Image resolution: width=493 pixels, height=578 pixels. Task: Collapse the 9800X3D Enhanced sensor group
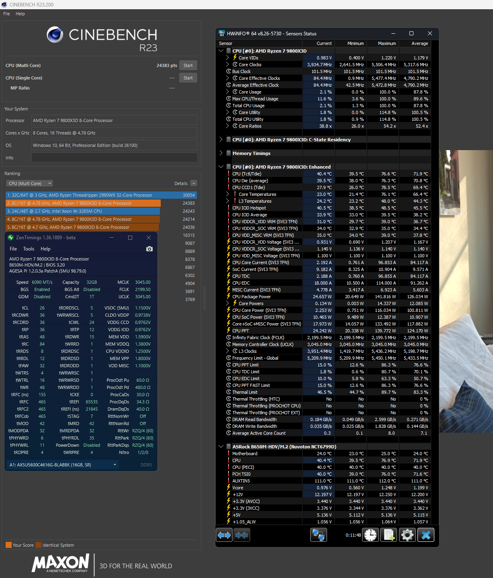tap(221, 167)
